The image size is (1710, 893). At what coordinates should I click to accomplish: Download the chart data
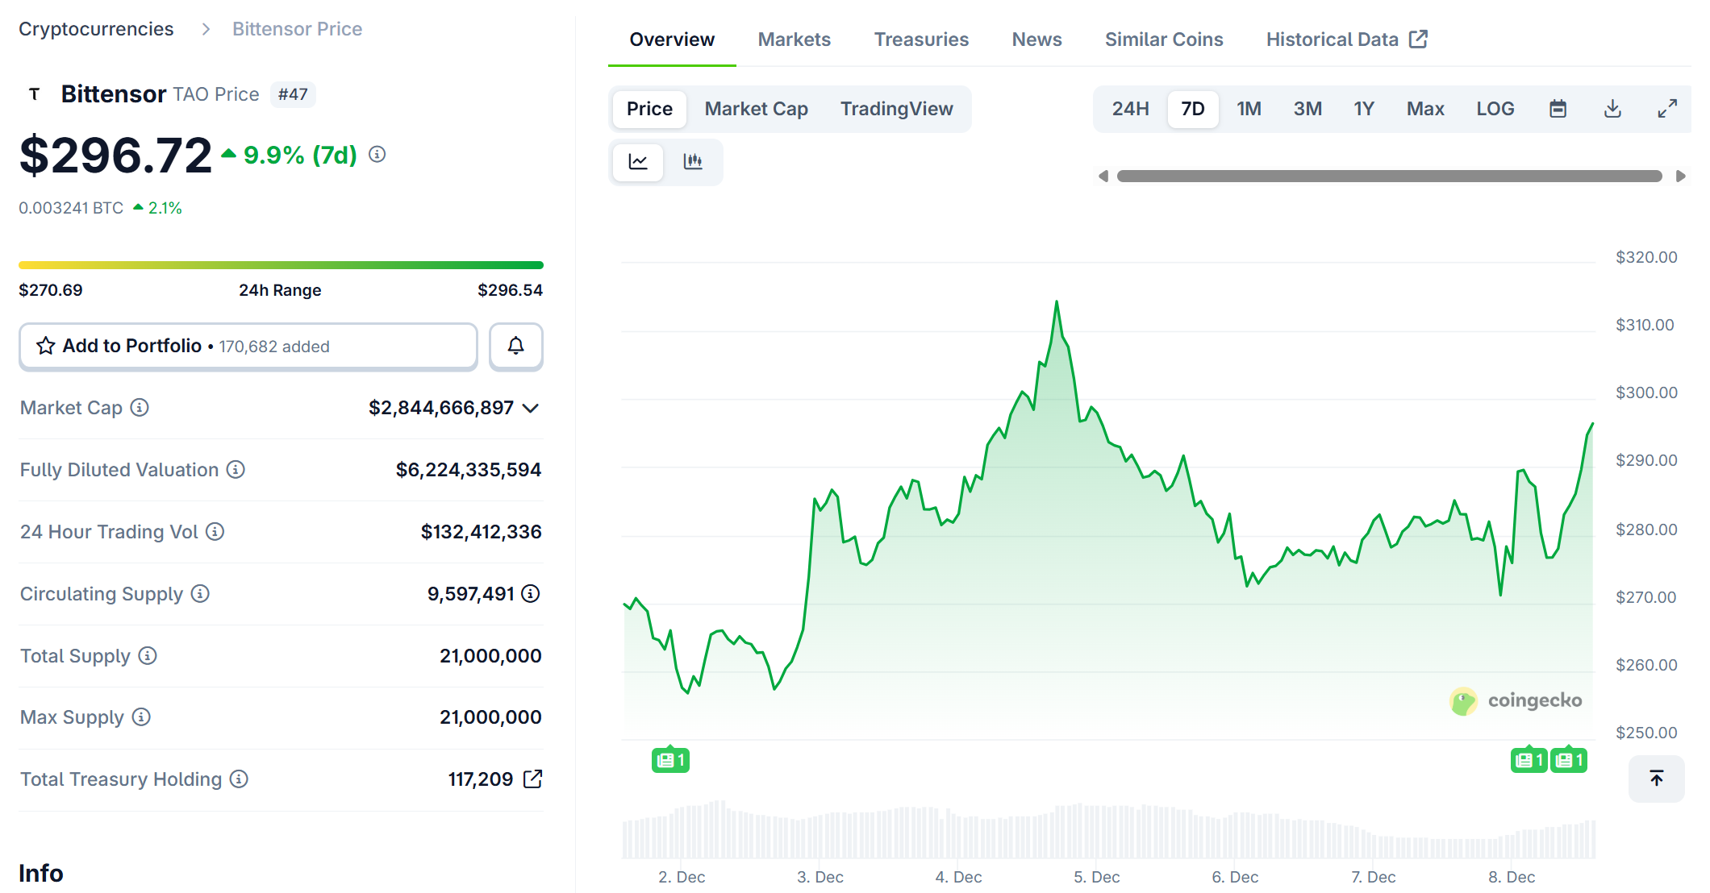(x=1612, y=109)
